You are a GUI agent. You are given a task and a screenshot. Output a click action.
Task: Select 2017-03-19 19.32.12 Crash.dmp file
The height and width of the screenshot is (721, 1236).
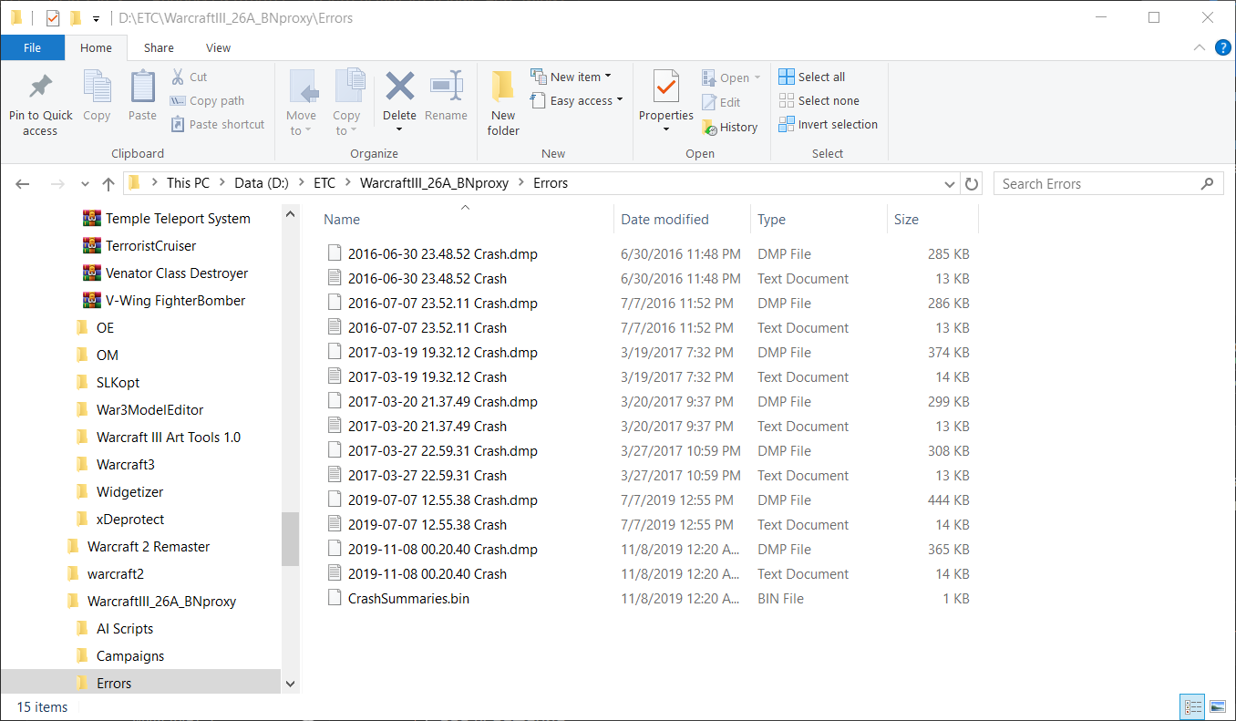pyautogui.click(x=443, y=353)
